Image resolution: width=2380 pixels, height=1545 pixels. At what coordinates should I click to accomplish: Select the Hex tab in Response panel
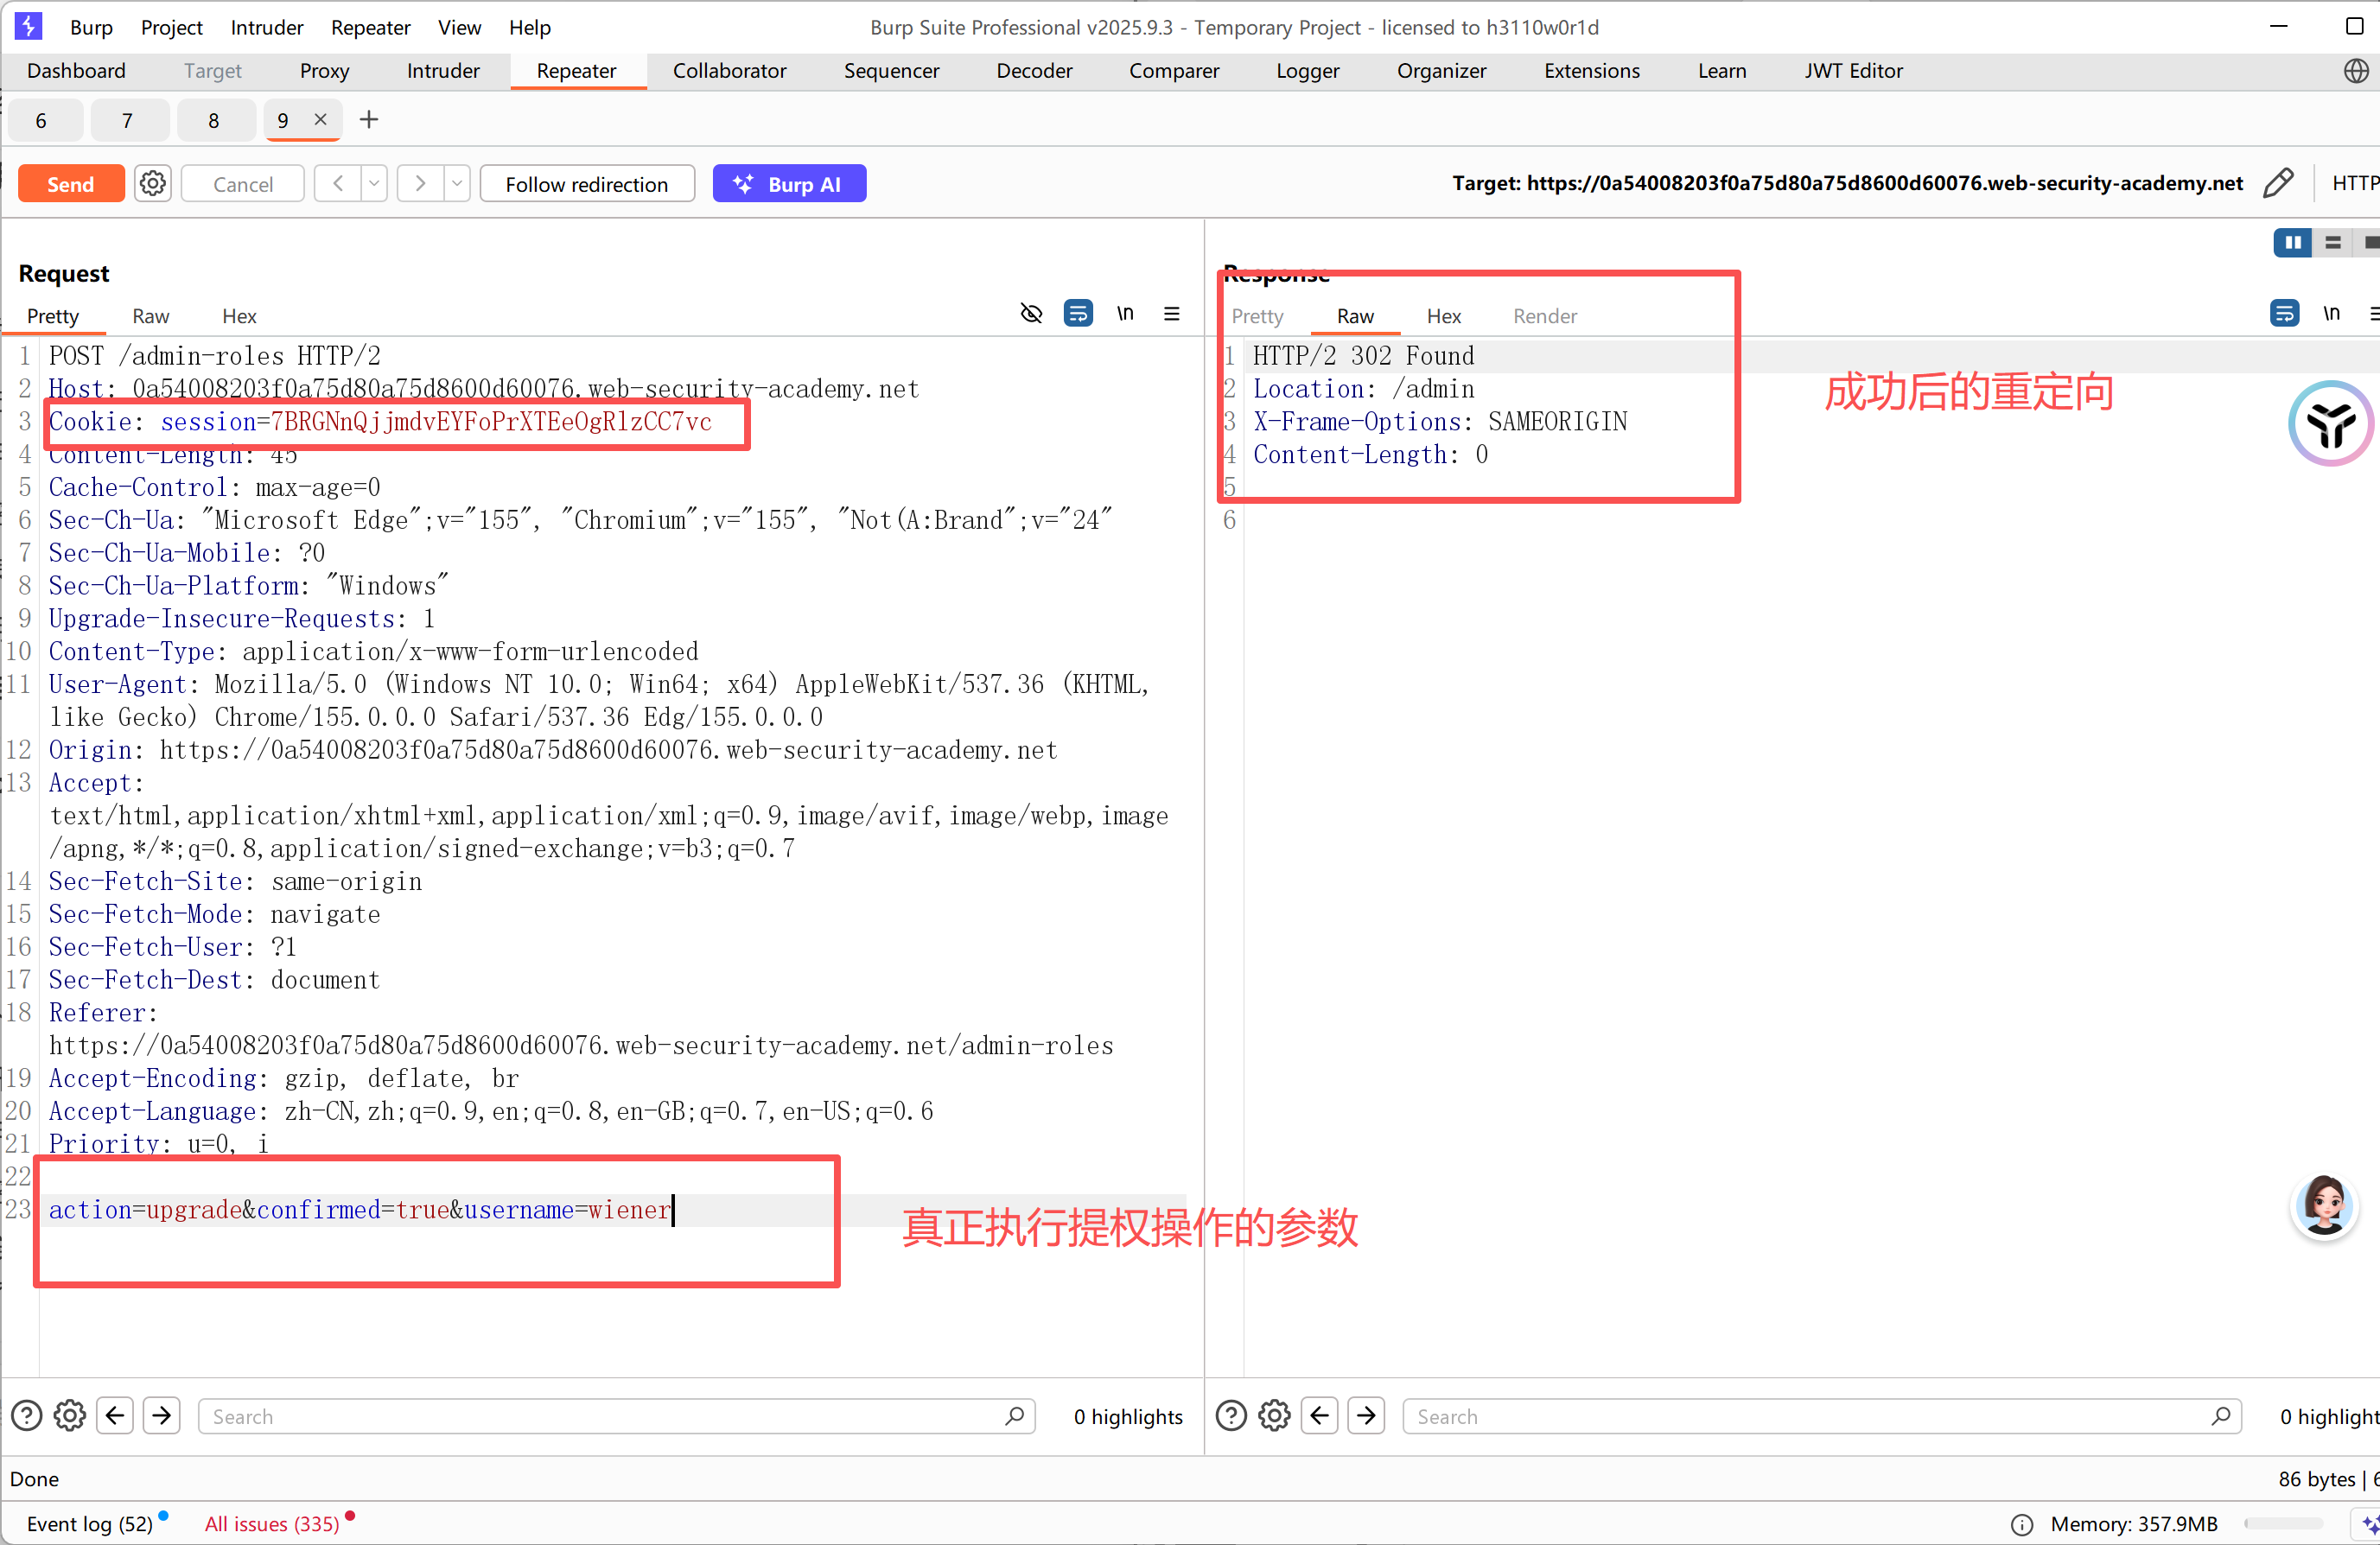pyautogui.click(x=1443, y=316)
